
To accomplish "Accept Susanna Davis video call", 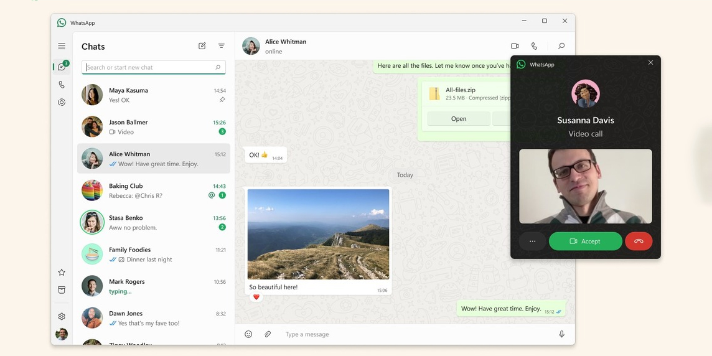I will [x=585, y=241].
